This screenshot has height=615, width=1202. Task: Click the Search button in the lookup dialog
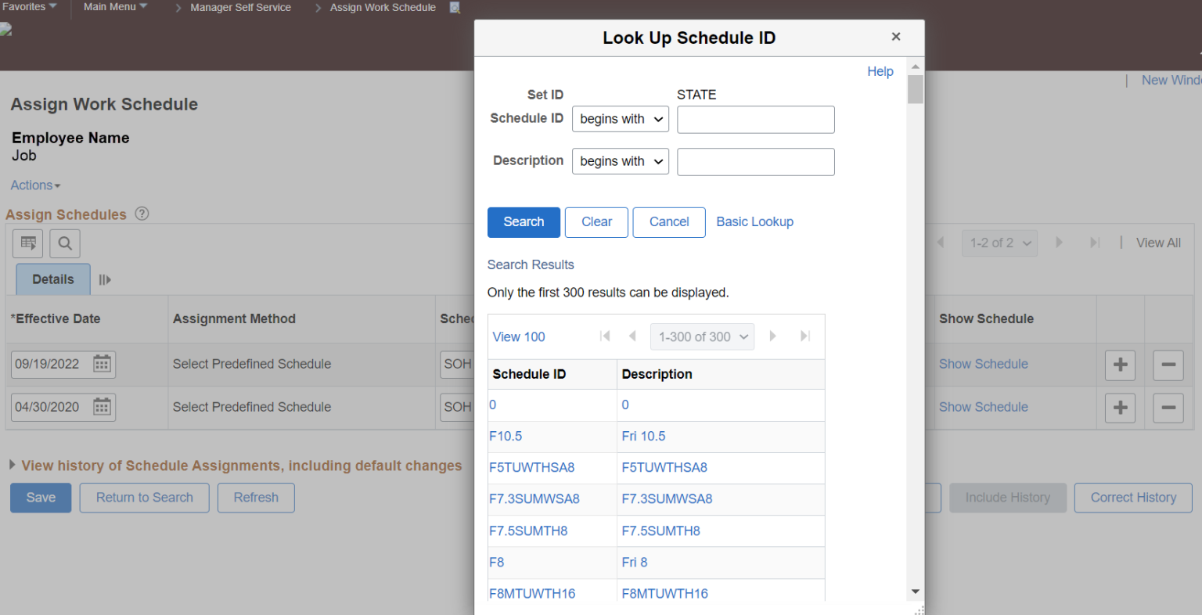point(524,222)
